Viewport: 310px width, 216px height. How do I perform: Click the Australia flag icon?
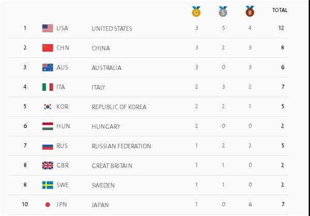(x=48, y=68)
